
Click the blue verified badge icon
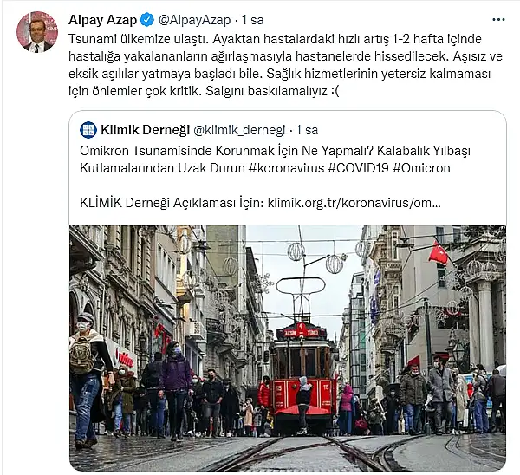point(147,20)
